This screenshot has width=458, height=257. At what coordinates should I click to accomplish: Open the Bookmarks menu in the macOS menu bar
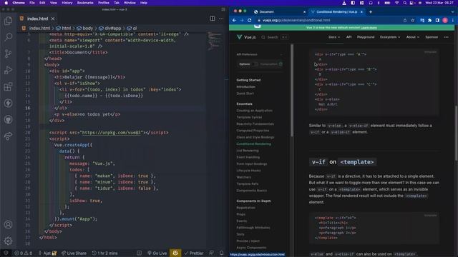click(x=85, y=3)
